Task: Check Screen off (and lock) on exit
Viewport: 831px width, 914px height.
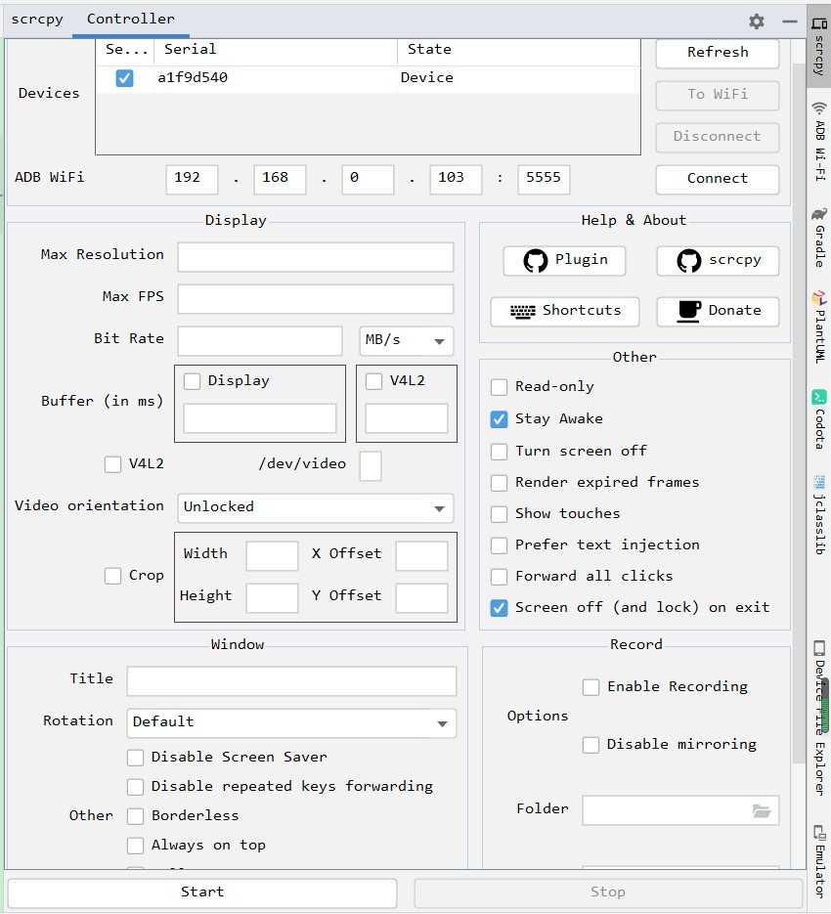Action: 500,608
